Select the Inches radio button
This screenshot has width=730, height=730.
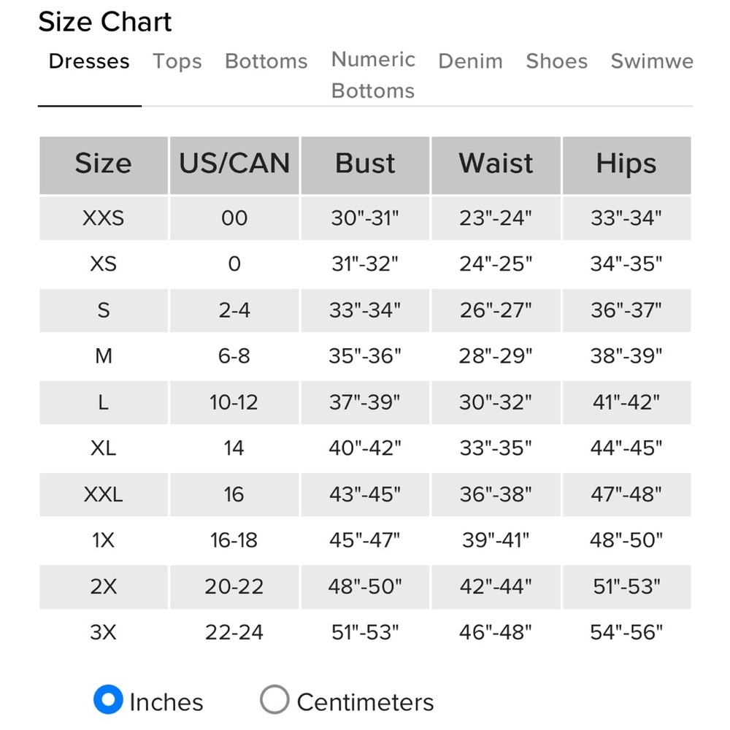pyautogui.click(x=108, y=699)
